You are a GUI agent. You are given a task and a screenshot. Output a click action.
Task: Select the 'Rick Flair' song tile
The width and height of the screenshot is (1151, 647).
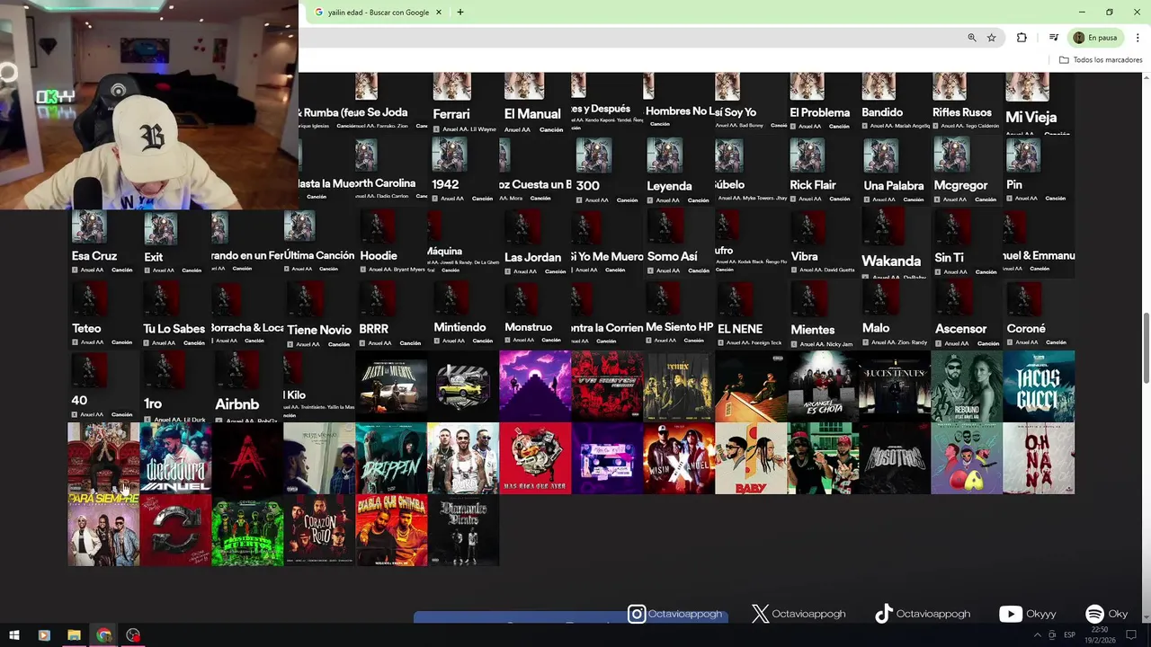pyautogui.click(x=823, y=171)
